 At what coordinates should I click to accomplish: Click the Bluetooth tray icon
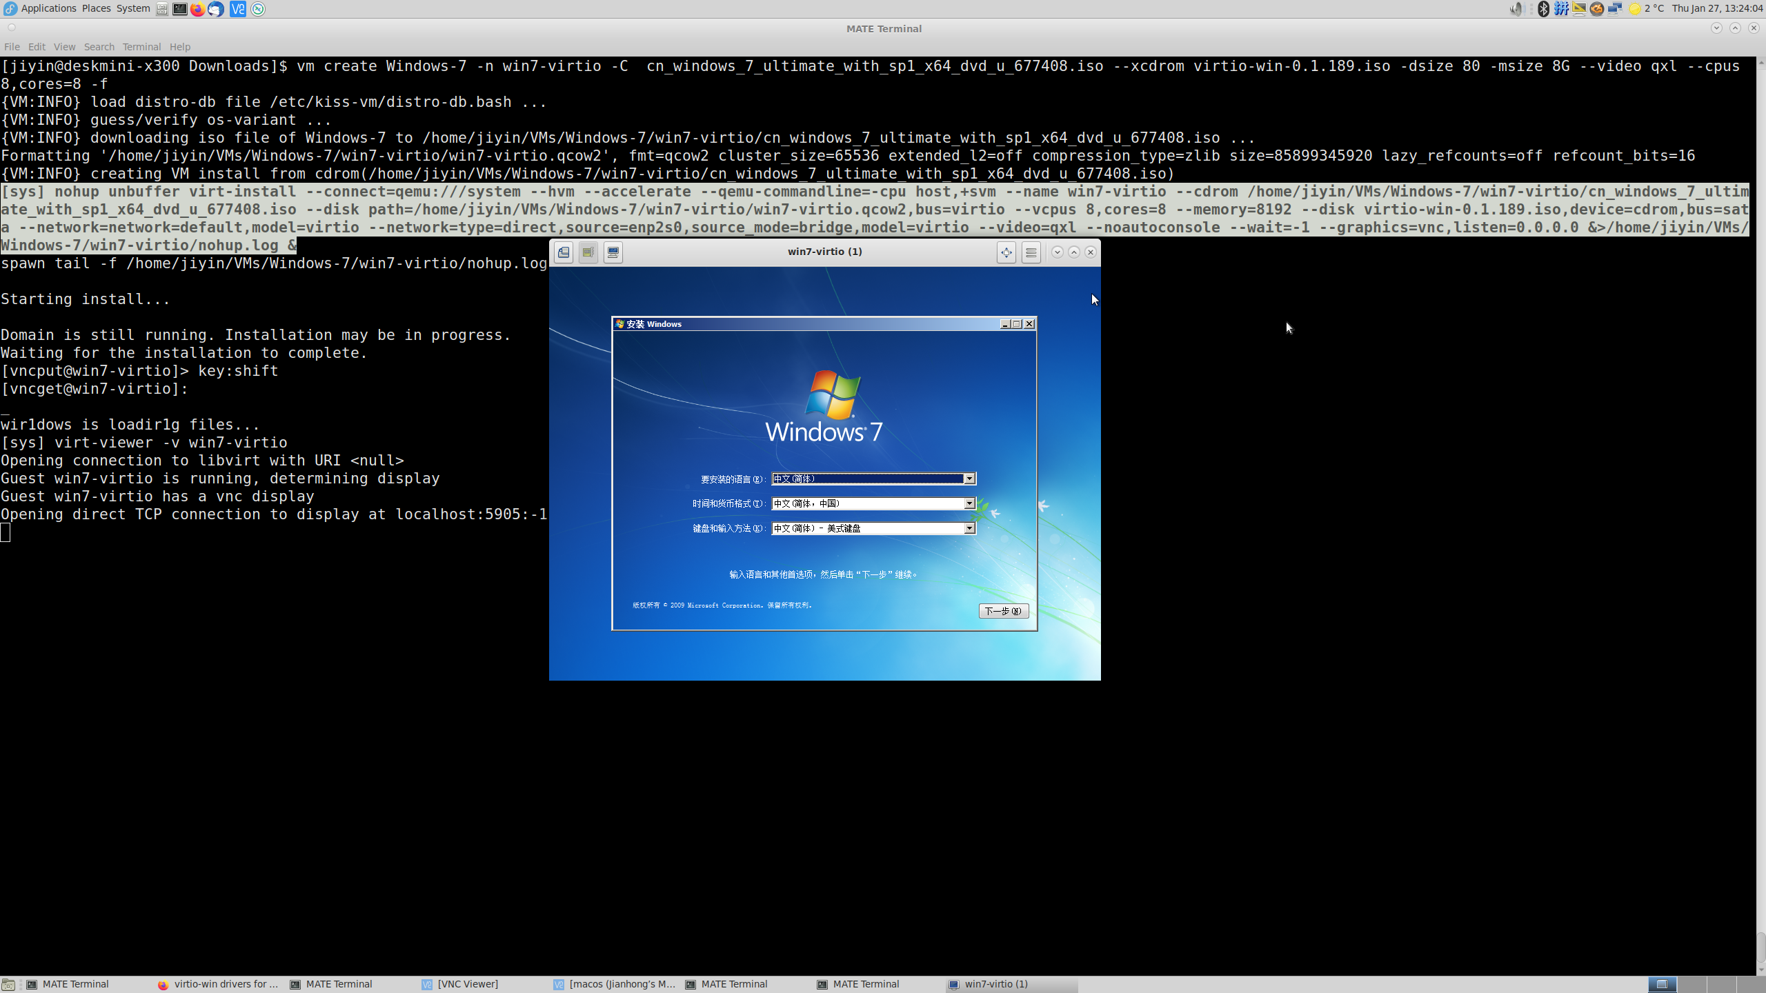tap(1544, 9)
